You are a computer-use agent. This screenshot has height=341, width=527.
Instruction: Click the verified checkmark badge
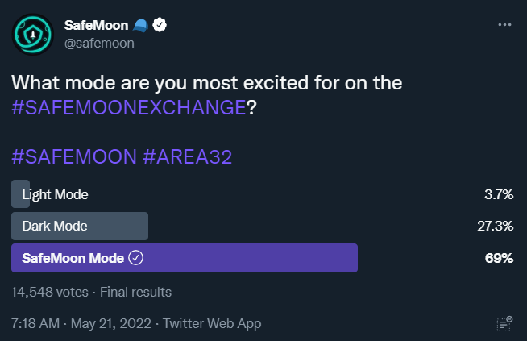[x=160, y=25]
